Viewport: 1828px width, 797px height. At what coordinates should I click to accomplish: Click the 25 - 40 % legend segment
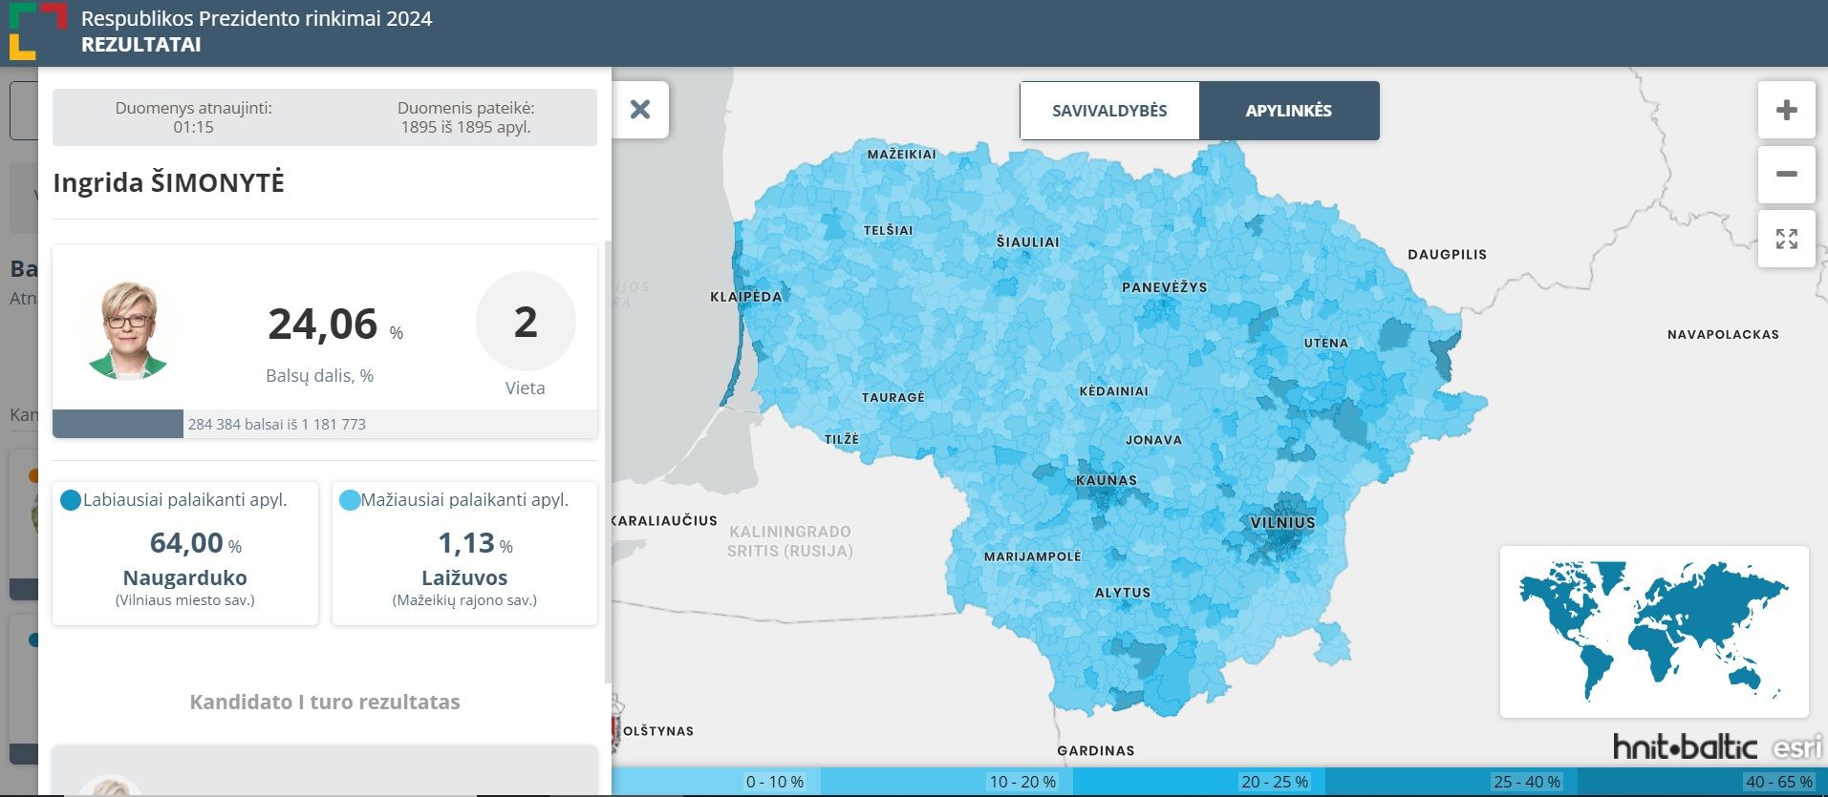click(1451, 782)
